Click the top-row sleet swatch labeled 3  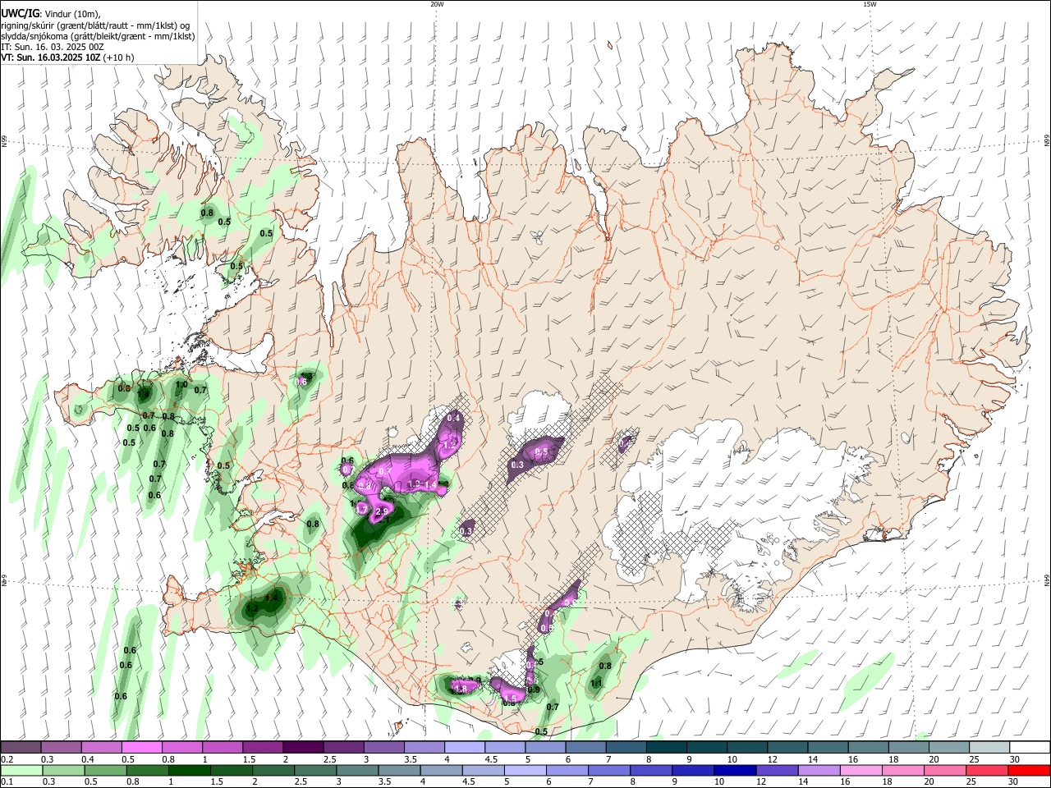(384, 748)
